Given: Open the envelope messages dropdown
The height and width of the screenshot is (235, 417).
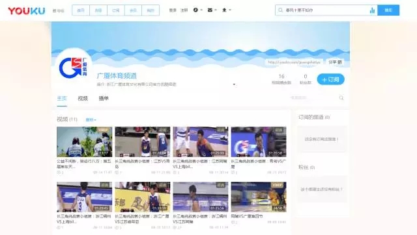Looking at the screenshot, I should [x=212, y=10].
